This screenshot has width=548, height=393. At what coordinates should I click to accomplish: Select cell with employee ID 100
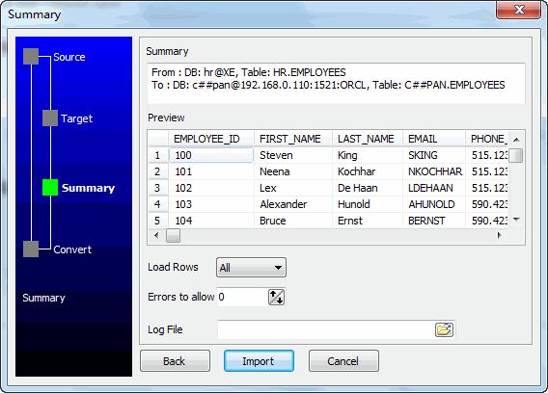point(211,155)
